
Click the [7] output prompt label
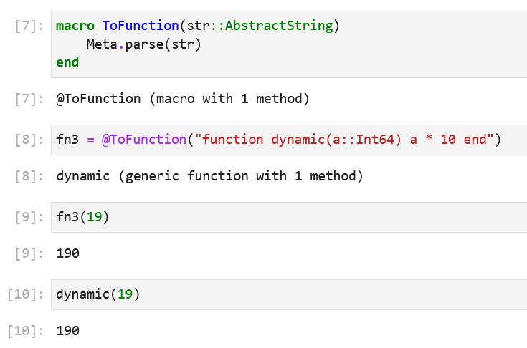tap(29, 99)
